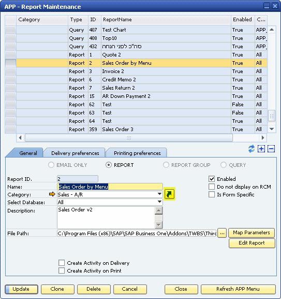Click the minus icon to remove row
Screen dimensions: 281x299
(271, 149)
